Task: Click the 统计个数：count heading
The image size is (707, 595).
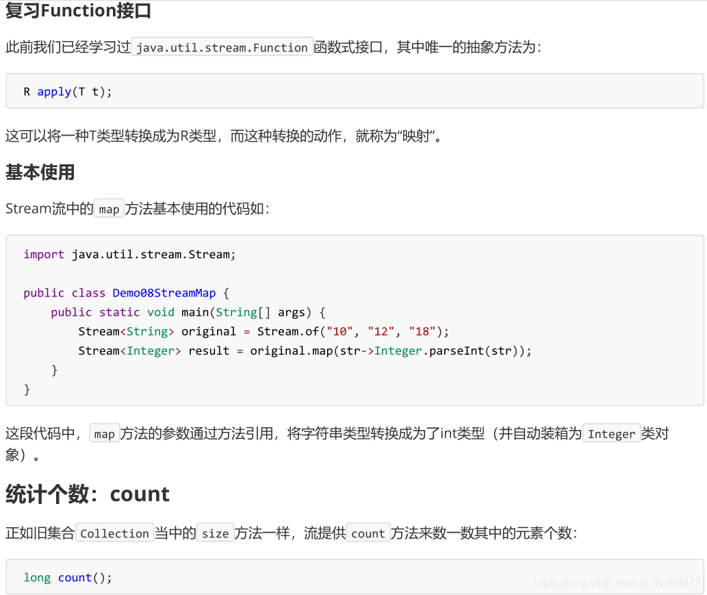Action: 88,494
